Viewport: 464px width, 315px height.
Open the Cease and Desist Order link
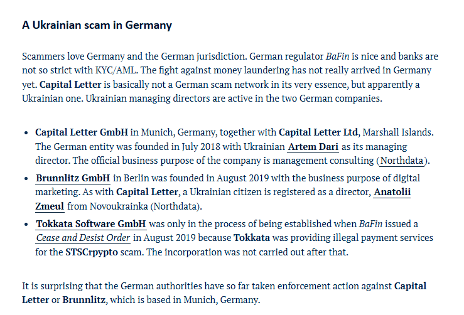click(83, 238)
